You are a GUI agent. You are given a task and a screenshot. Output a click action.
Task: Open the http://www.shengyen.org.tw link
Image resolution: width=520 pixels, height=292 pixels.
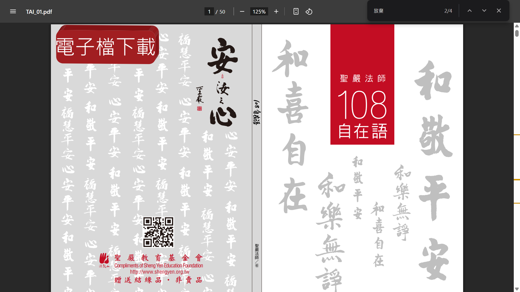160,272
